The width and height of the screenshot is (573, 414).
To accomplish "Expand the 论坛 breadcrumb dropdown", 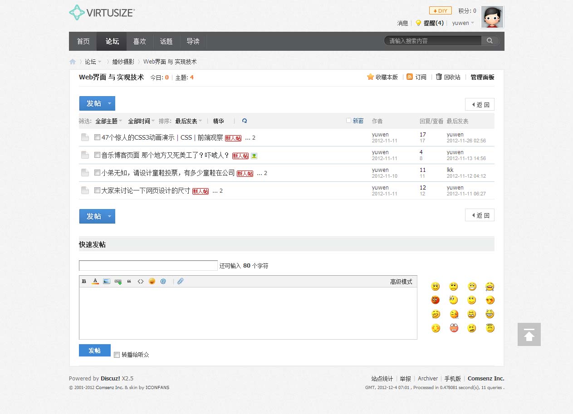I will (x=93, y=62).
